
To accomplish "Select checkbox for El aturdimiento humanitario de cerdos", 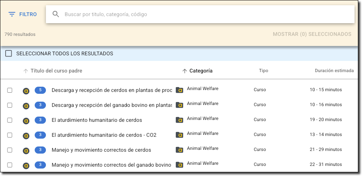I will point(10,120).
